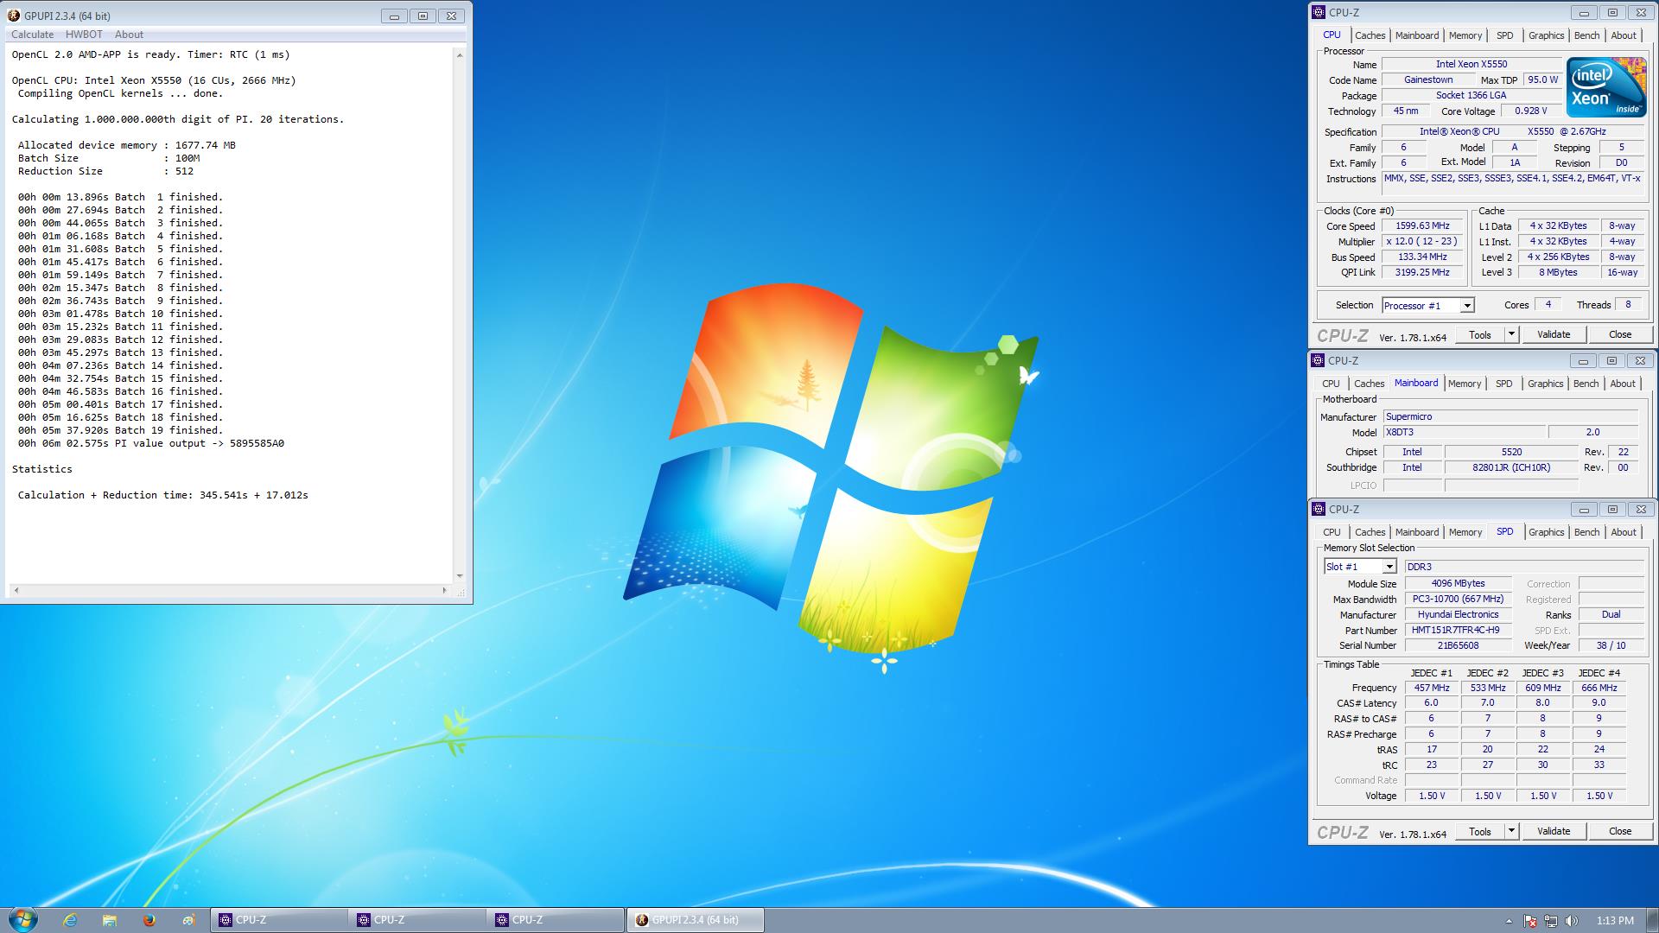Open Windows Explorer folder icon in taskbar

click(x=110, y=920)
